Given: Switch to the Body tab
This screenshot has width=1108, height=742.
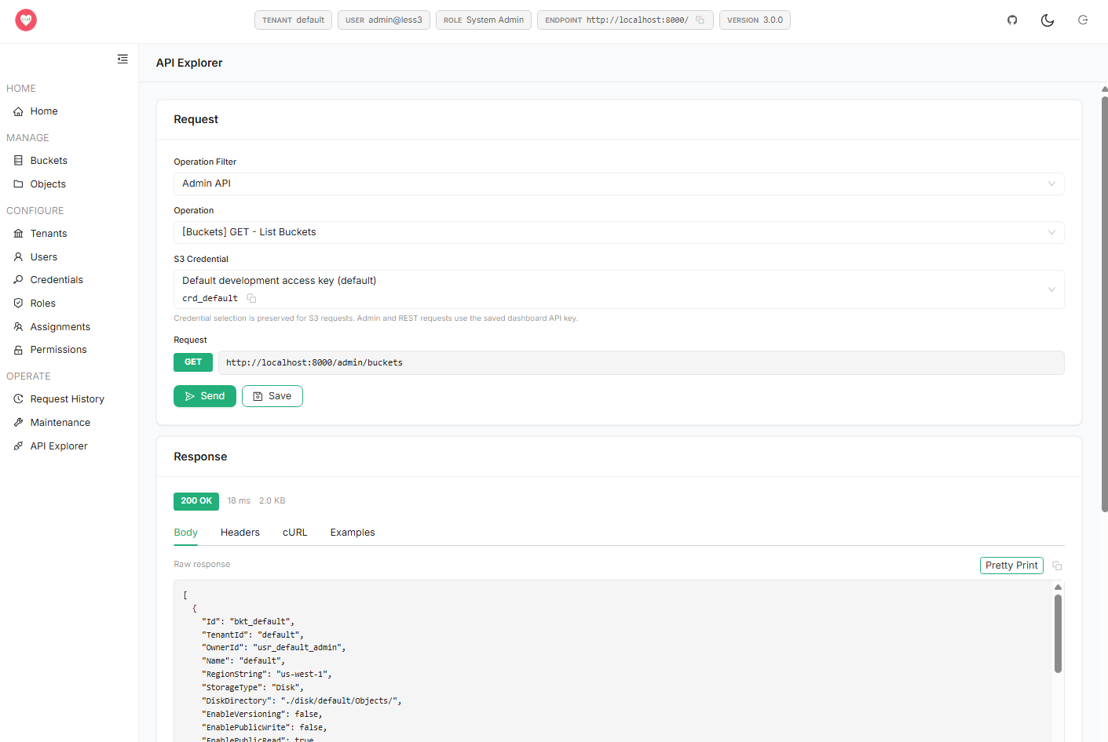Looking at the screenshot, I should point(185,533).
